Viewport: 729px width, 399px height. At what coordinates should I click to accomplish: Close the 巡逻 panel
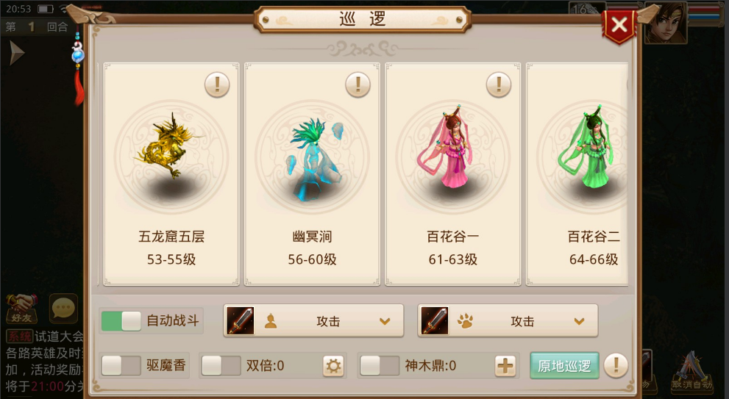[x=619, y=25]
